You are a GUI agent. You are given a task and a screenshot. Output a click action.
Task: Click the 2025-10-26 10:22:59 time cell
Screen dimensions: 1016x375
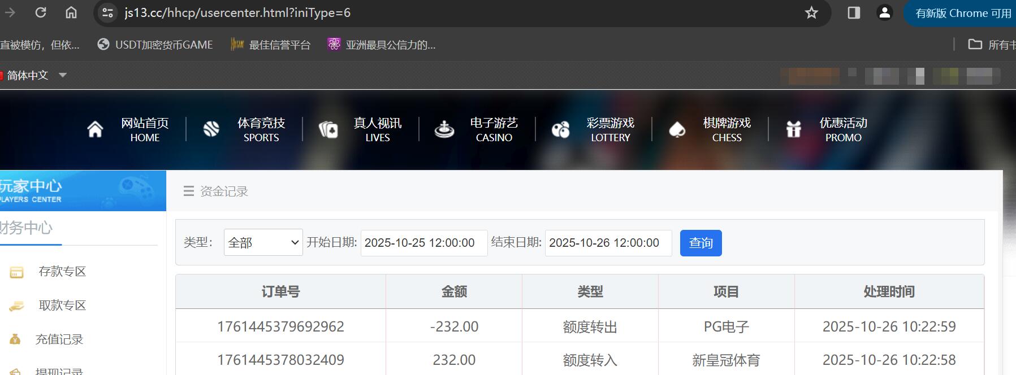point(889,326)
